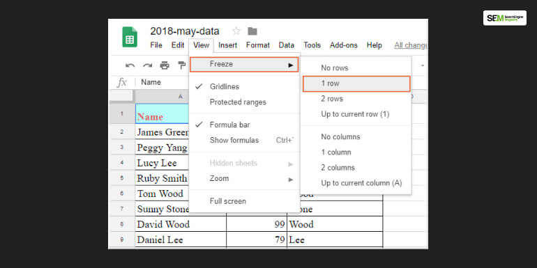This screenshot has height=268, width=537.
Task: Click the red Name header cell
Action: tap(162, 113)
